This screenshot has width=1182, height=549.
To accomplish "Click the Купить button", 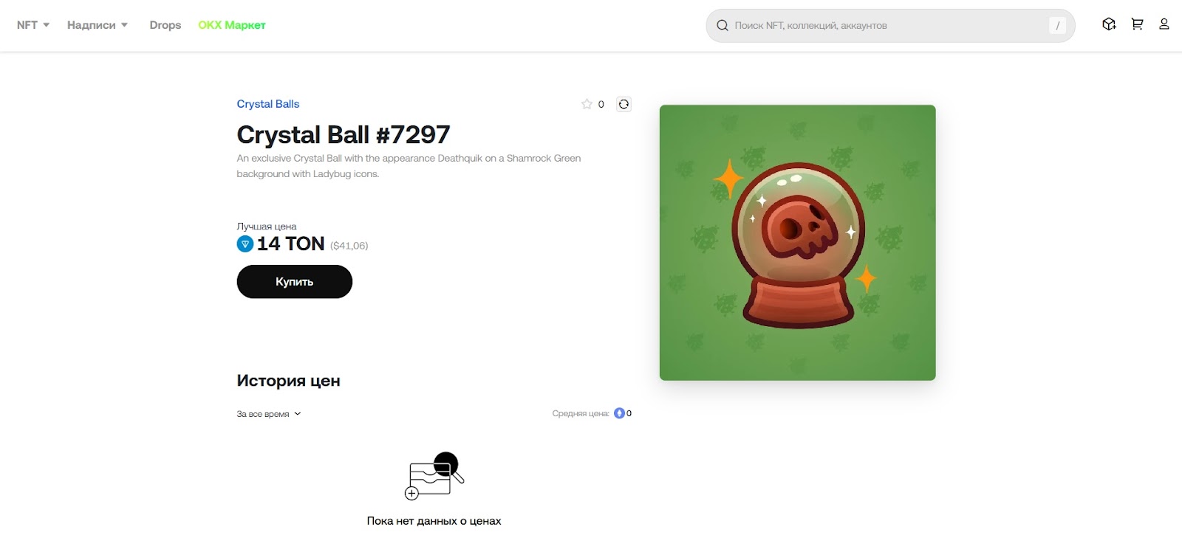I will [295, 282].
